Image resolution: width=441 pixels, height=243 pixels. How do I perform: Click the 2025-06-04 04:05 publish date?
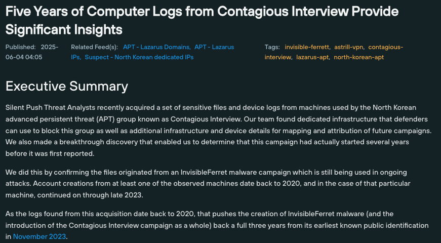32,52
